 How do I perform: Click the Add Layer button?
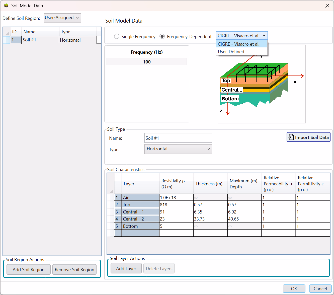pos(126,268)
